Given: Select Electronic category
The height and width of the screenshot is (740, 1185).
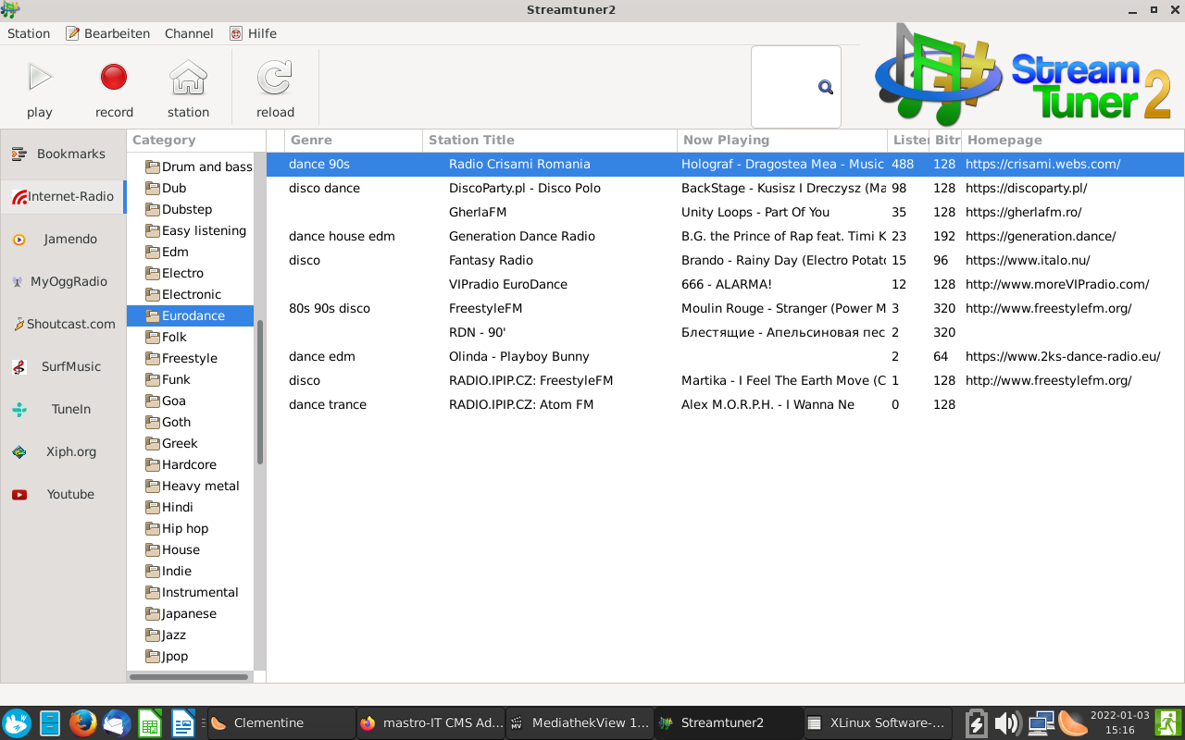Looking at the screenshot, I should [x=183, y=295].
